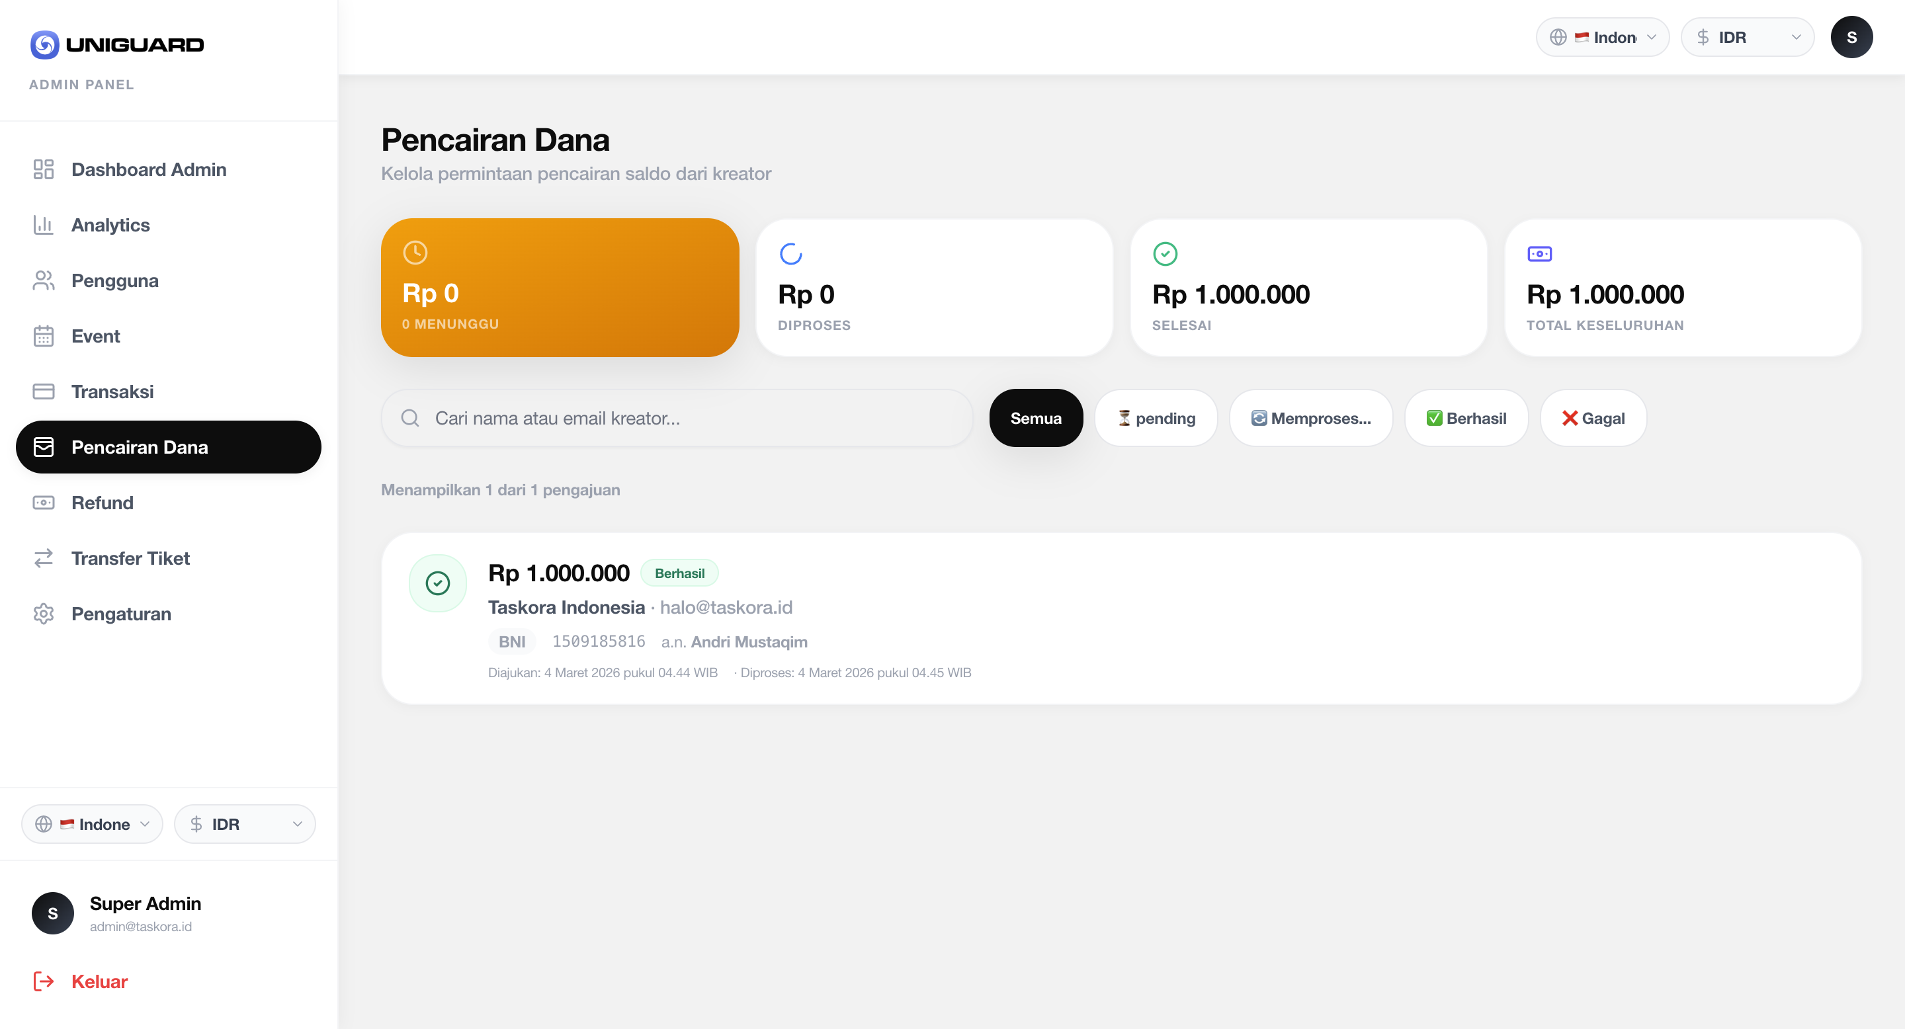Open the language selector in the header

1602,36
